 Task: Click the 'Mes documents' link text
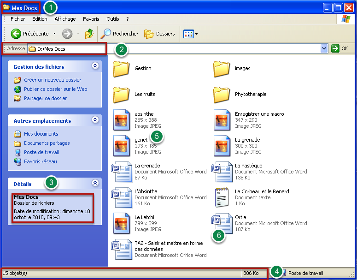(41, 134)
